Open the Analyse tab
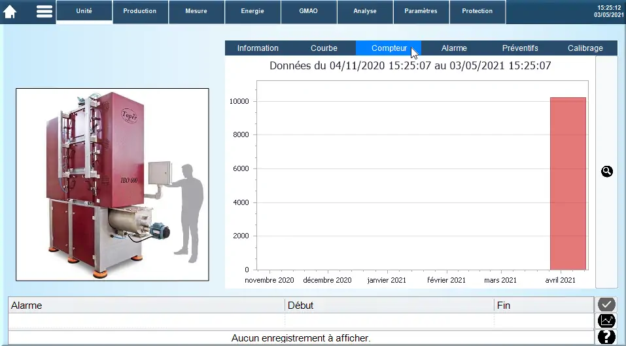 (365, 11)
